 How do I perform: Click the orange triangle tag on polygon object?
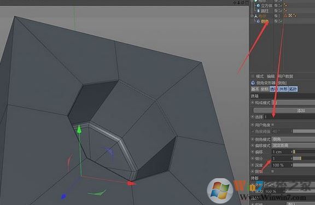(285, 15)
